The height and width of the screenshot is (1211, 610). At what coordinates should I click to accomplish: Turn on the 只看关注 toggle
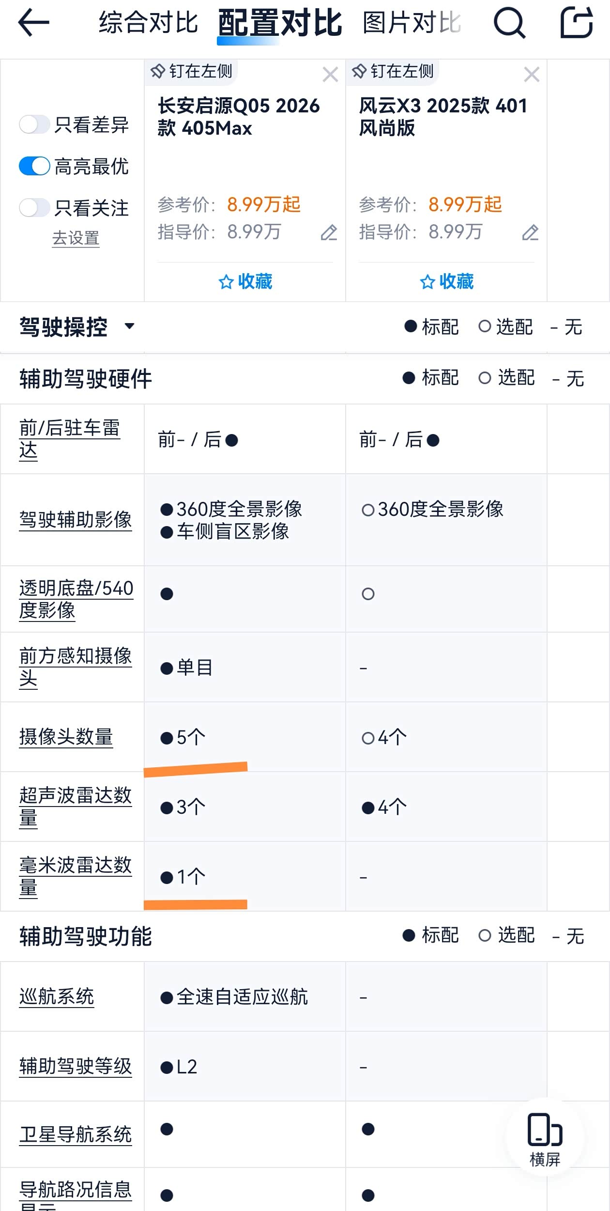[x=34, y=208]
